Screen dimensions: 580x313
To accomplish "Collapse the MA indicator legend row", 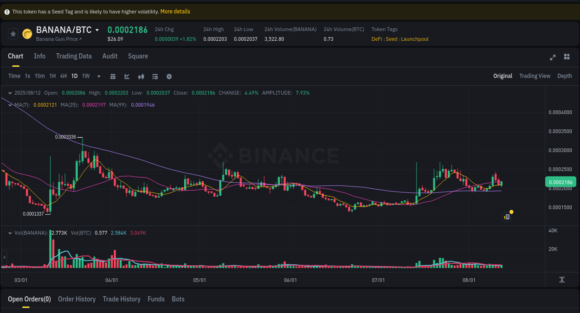I will 9,105.
